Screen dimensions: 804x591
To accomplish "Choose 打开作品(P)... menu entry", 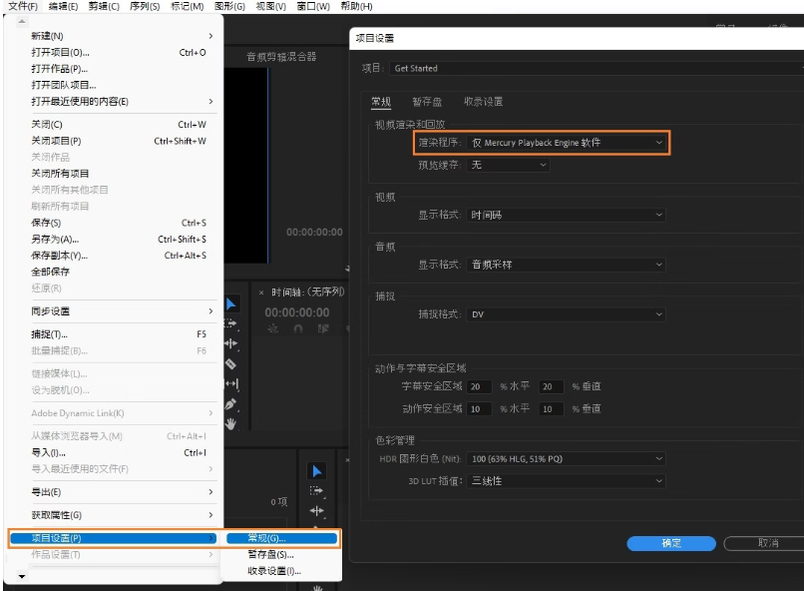I will pos(123,69).
